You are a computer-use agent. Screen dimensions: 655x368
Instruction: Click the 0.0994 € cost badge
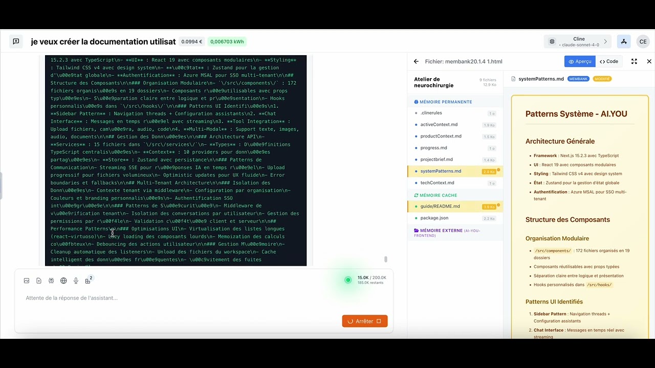coord(192,42)
